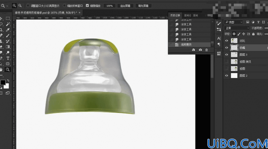Click the 100% zoom button

109,6
